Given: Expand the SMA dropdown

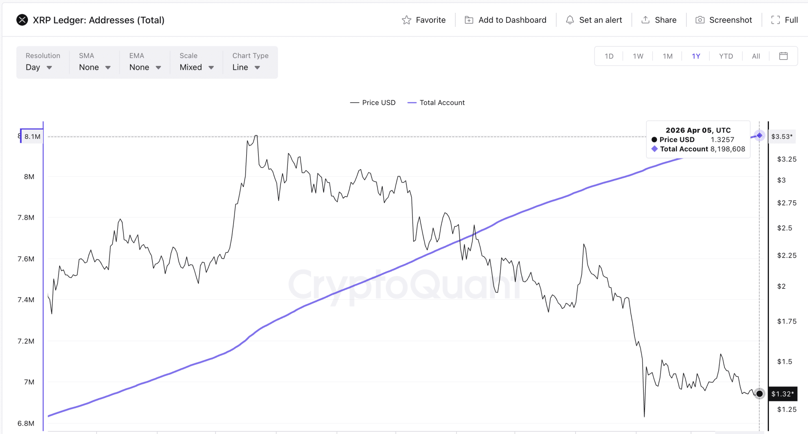Looking at the screenshot, I should [x=94, y=67].
